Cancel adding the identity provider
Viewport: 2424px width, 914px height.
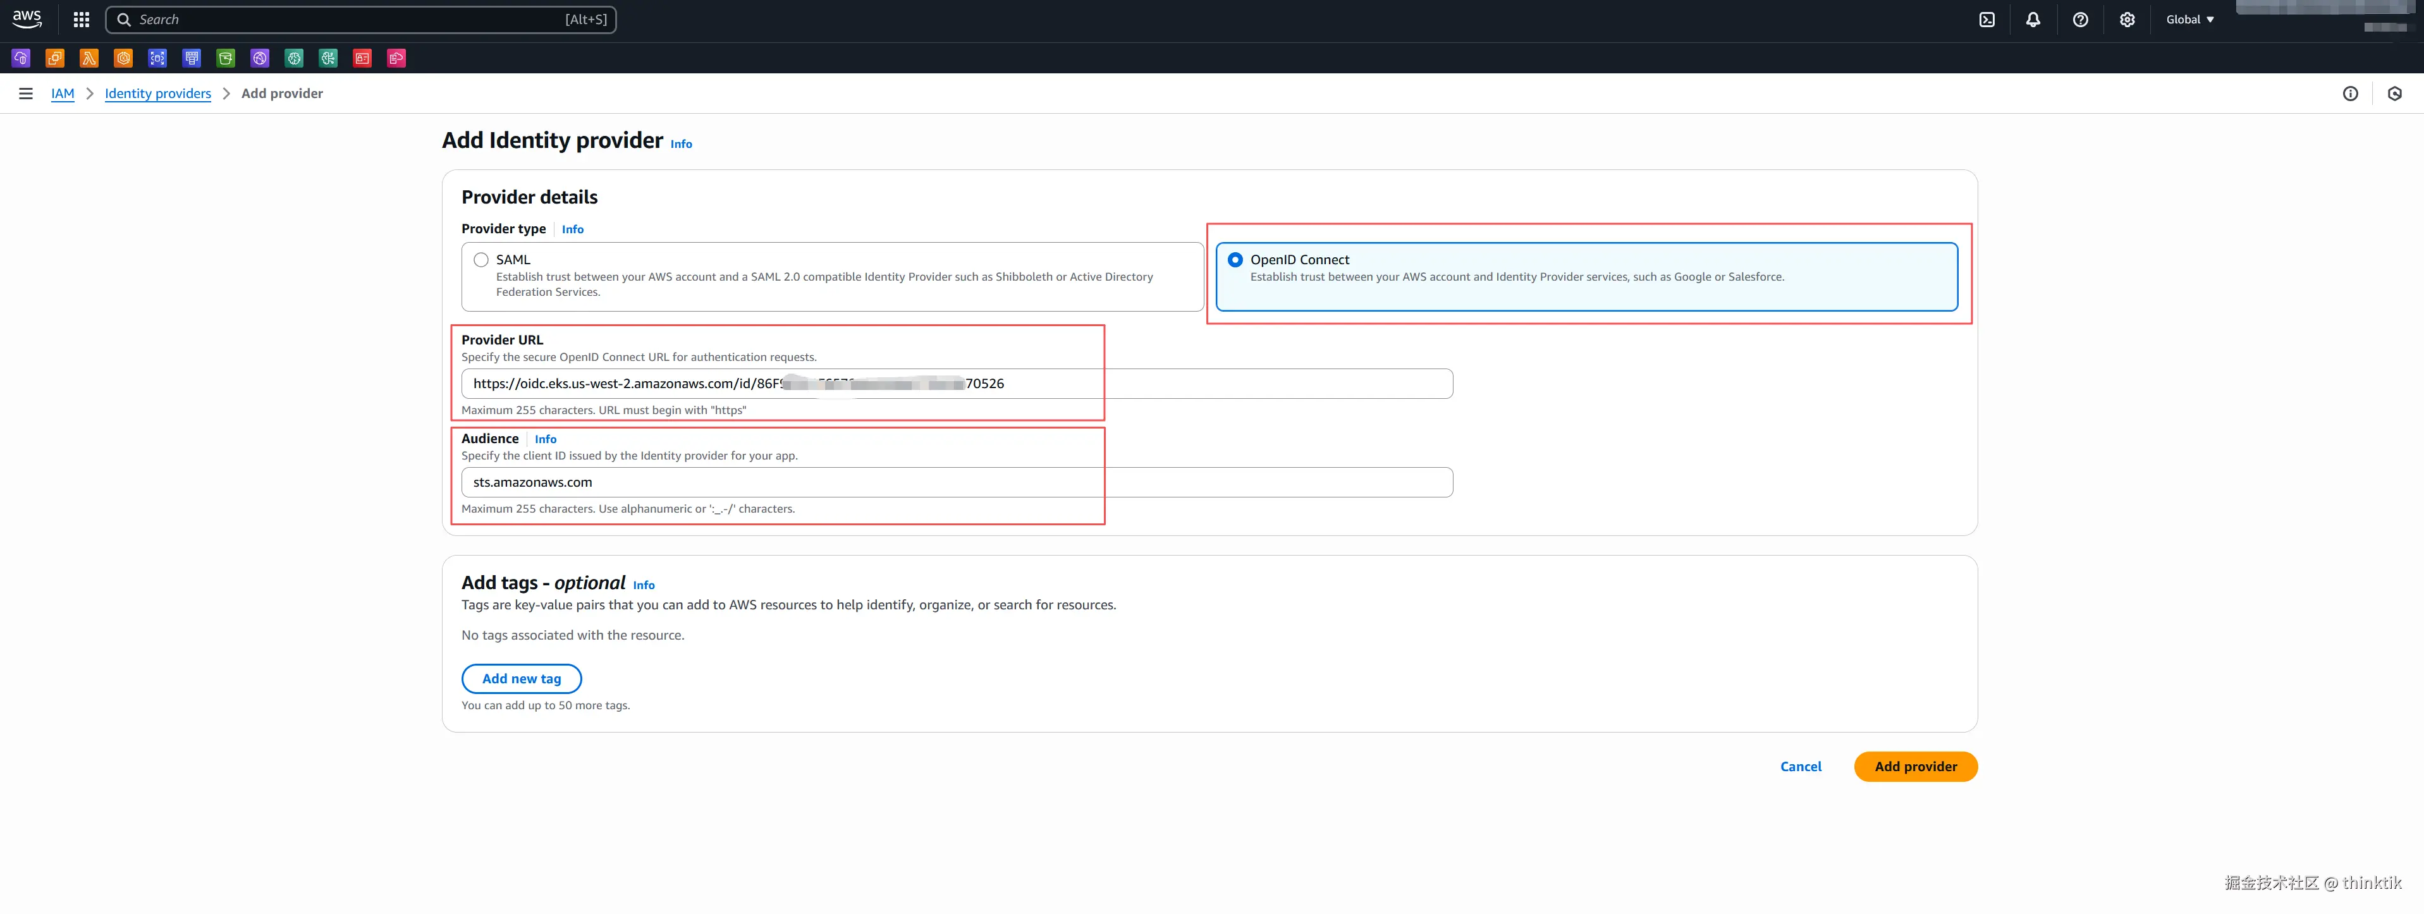click(x=1800, y=766)
